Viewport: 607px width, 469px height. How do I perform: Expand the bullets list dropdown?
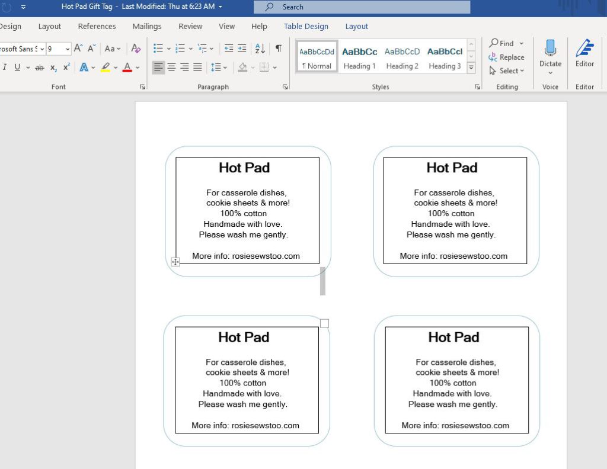(x=168, y=49)
